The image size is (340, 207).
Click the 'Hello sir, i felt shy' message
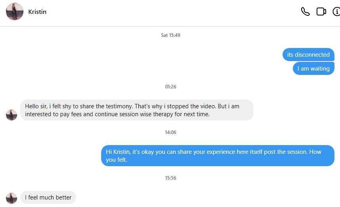click(x=136, y=110)
